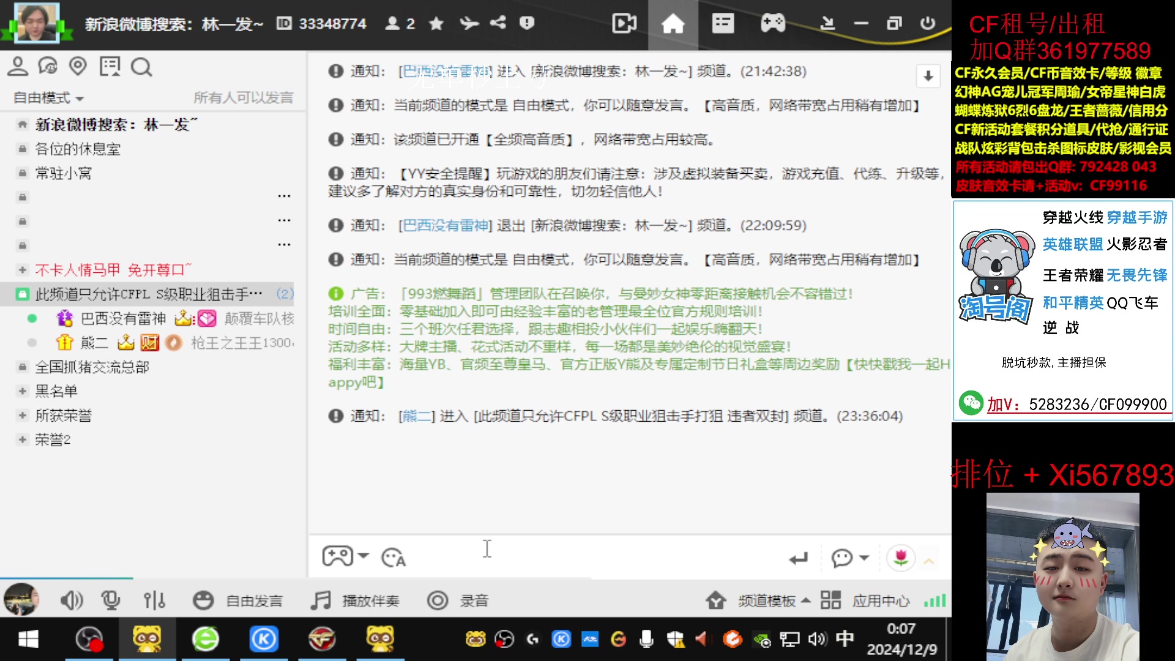This screenshot has height=661, width=1175.
Task: Select the 各位的休息室 channel
Action: click(78, 149)
